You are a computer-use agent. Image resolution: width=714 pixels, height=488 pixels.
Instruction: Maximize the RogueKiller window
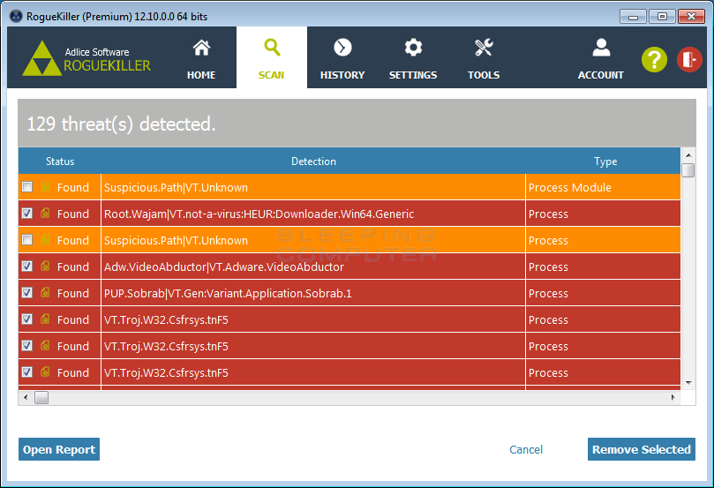point(662,17)
